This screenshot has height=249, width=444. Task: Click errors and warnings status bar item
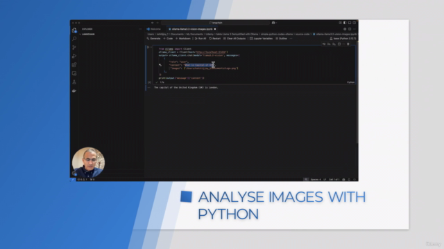click(x=83, y=180)
